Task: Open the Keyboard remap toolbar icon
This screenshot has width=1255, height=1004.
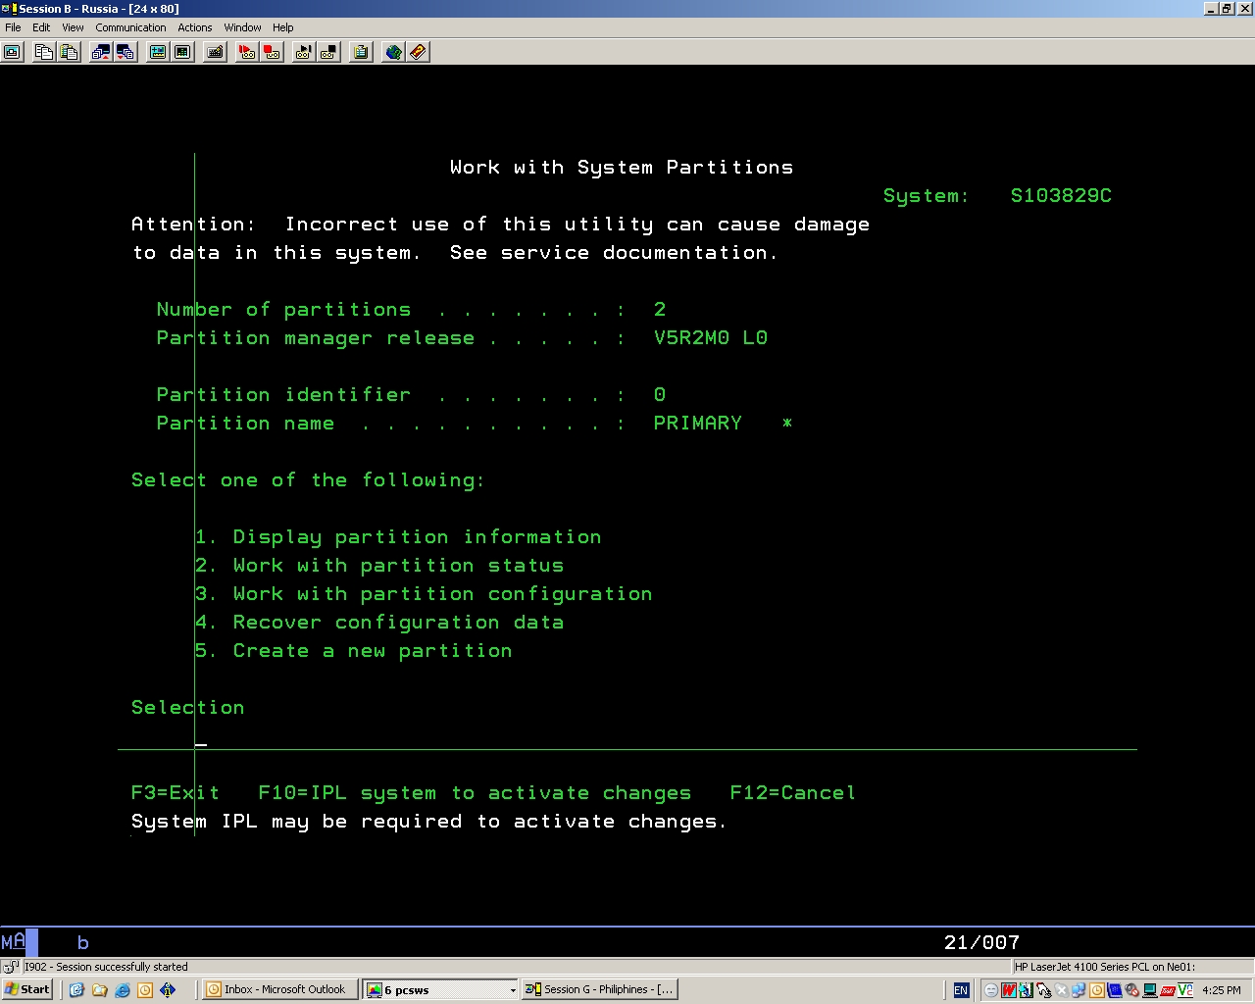Action: [x=215, y=52]
